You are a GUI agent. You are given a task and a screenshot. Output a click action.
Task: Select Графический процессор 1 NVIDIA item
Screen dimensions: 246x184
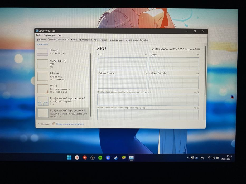pos(63,114)
